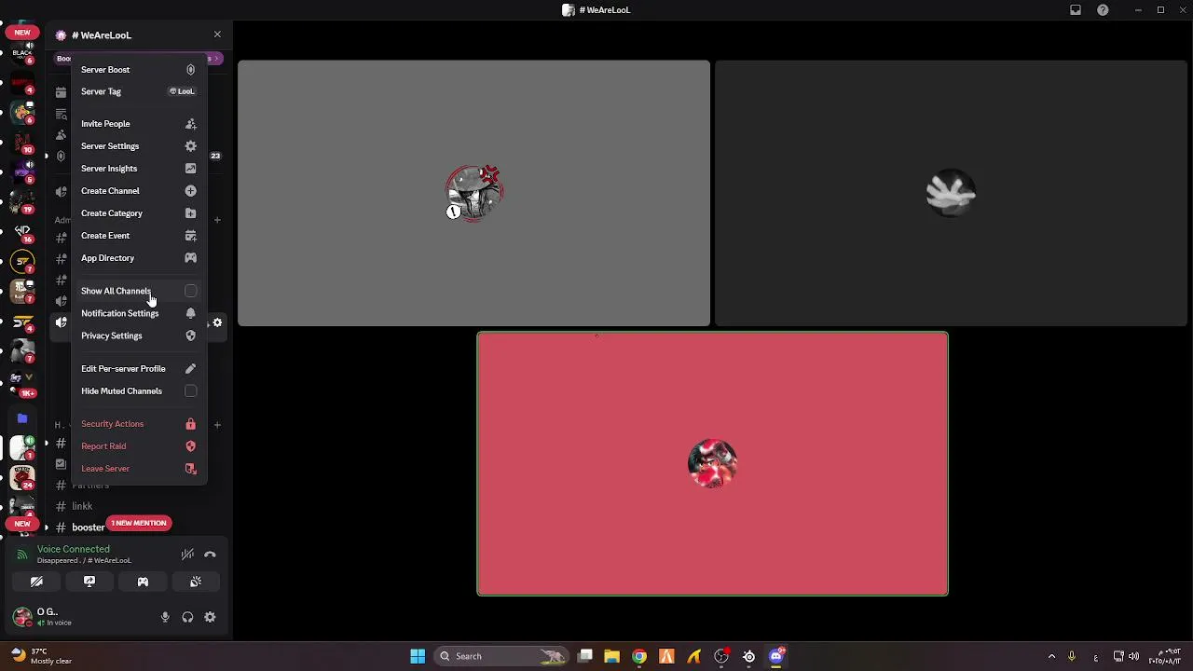Click the O G.. user avatar

click(x=22, y=616)
